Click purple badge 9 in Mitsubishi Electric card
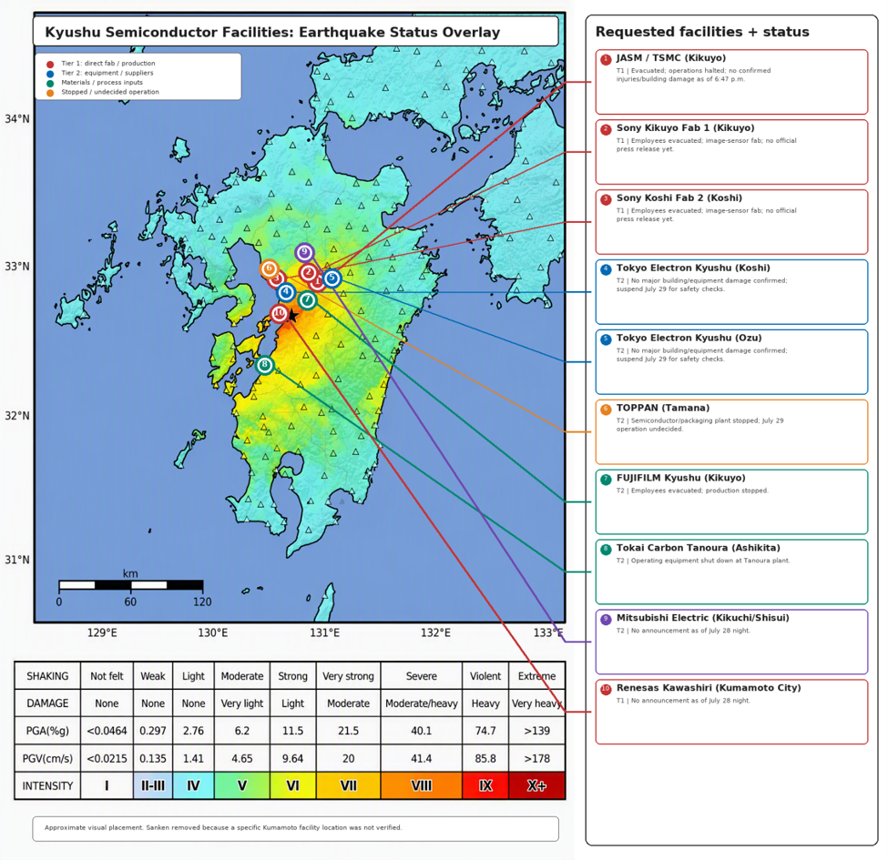This screenshot has height=860, width=888. tap(606, 619)
